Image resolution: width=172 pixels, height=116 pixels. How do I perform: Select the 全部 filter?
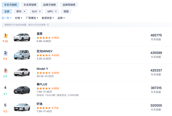click(x=7, y=12)
